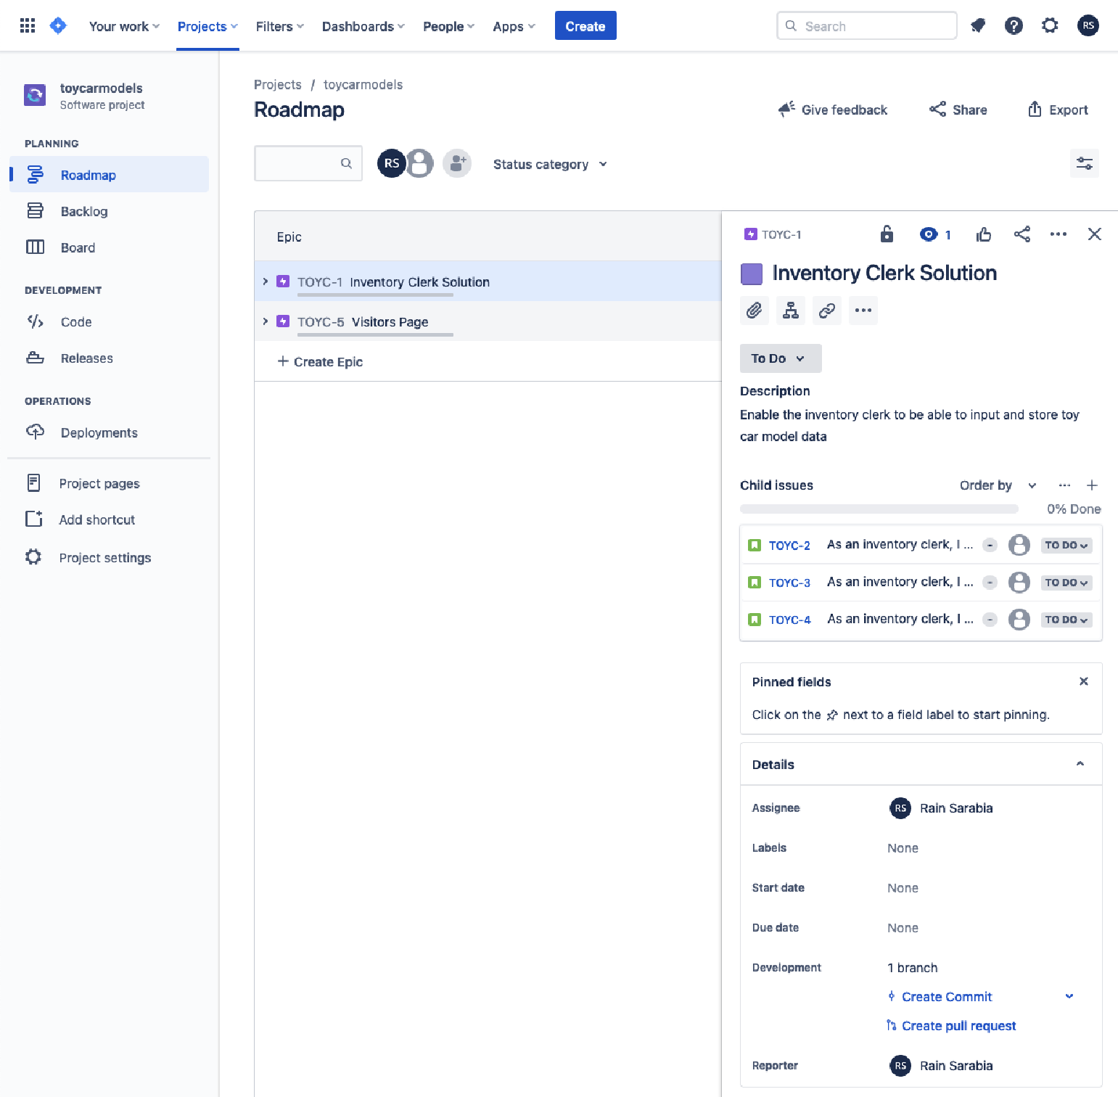The height and width of the screenshot is (1097, 1118).
Task: Click the add child issue hierarchy icon
Action: (x=791, y=311)
